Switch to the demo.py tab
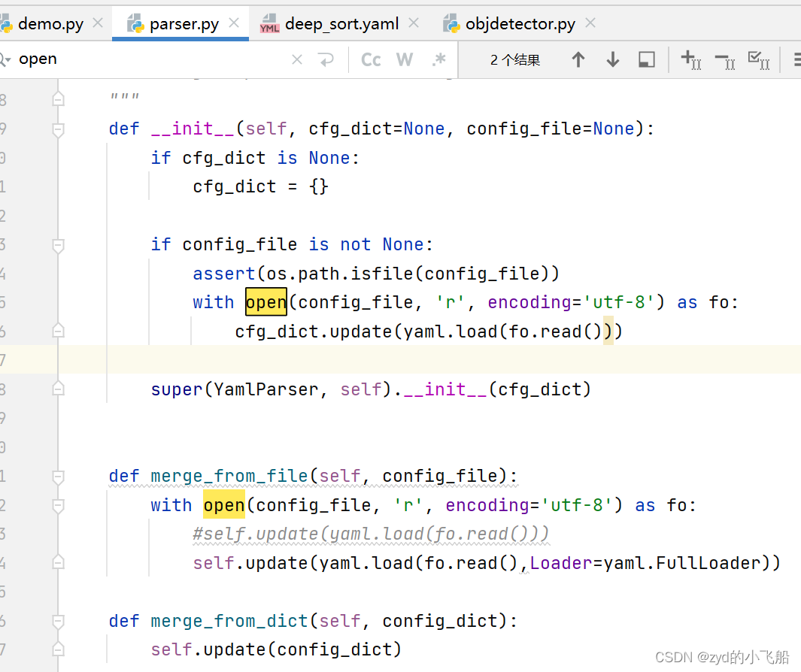The image size is (801, 672). (x=47, y=23)
